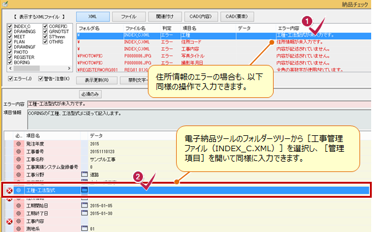Click the required mark icon for 工事分野
The height and width of the screenshot is (232, 373).
point(18,174)
